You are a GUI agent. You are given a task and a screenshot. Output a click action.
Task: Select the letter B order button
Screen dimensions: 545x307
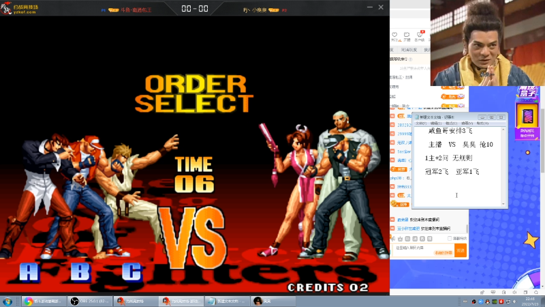[x=80, y=272]
